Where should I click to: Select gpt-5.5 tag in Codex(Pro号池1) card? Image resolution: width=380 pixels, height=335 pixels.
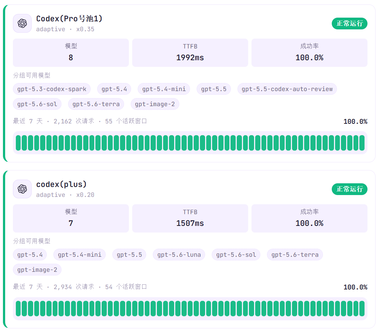coord(214,89)
